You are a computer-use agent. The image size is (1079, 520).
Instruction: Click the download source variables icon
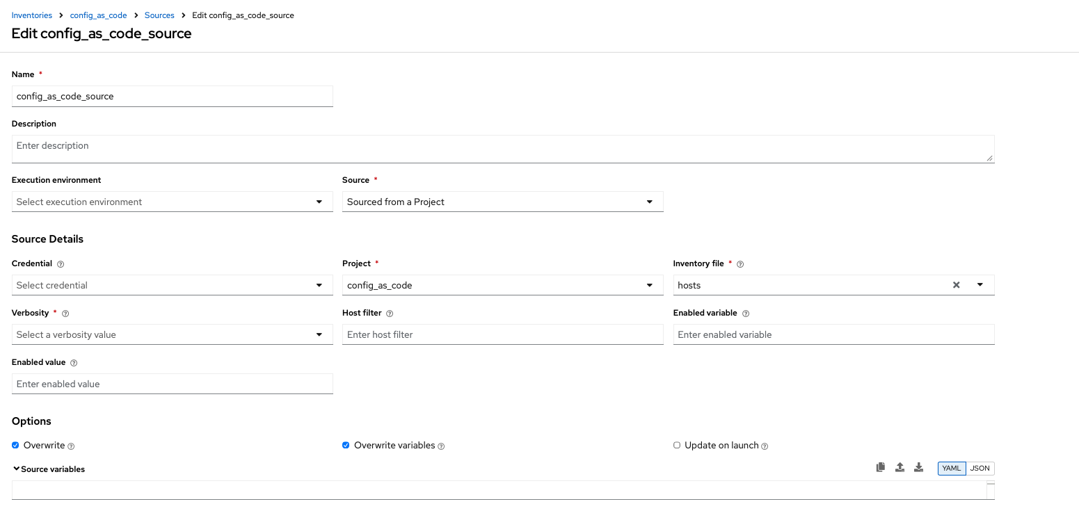pyautogui.click(x=918, y=468)
